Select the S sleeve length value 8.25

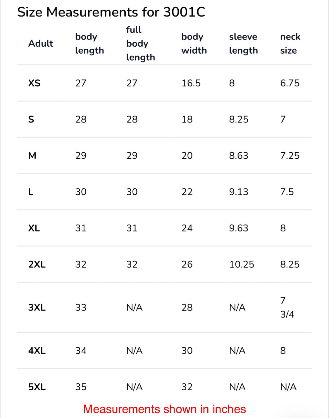point(239,119)
